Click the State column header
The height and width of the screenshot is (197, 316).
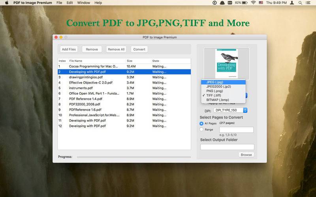171,61
